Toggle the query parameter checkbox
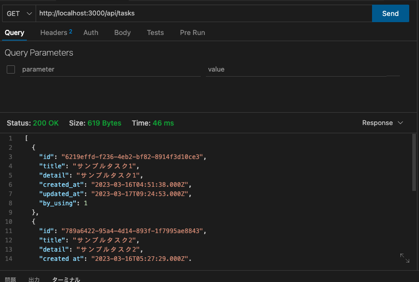Image resolution: width=419 pixels, height=282 pixels. tap(11, 69)
